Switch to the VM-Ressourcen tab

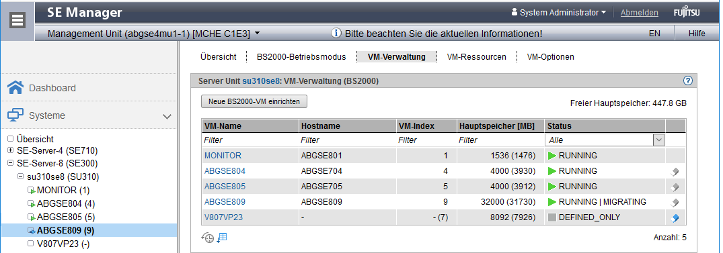click(x=476, y=57)
